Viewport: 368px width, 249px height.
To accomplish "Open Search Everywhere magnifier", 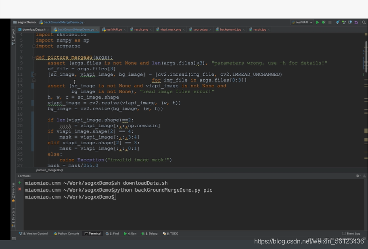I will (364, 23).
